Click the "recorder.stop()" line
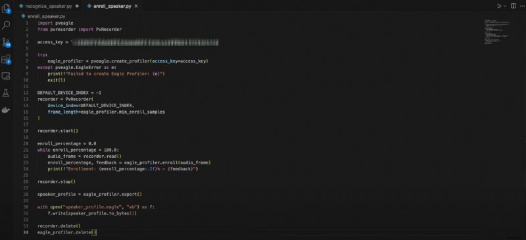526x240 pixels. 57,181
